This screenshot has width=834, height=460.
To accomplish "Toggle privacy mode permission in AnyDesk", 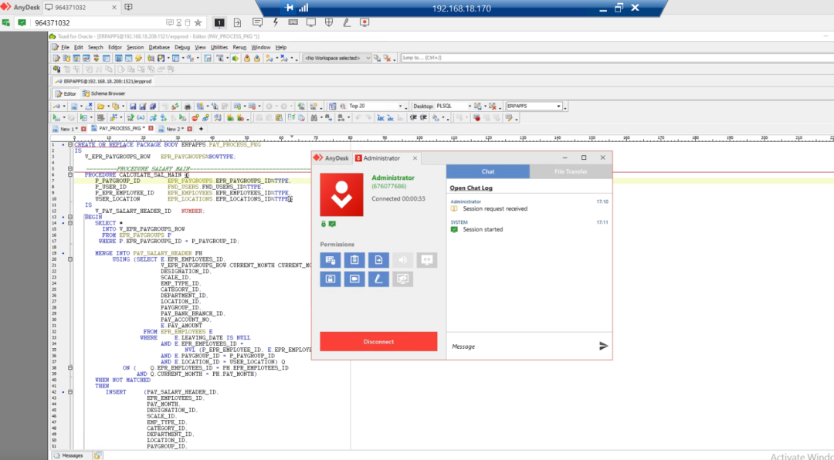I will coord(402,279).
